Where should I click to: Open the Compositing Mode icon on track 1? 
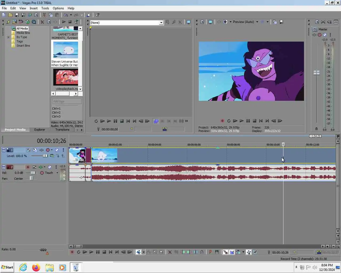[52, 156]
